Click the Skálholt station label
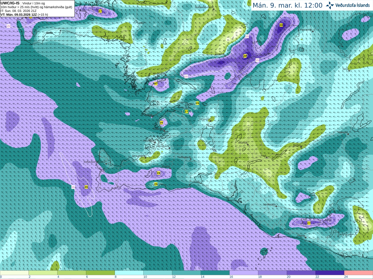This screenshot has height=279, width=373. pos(243,143)
